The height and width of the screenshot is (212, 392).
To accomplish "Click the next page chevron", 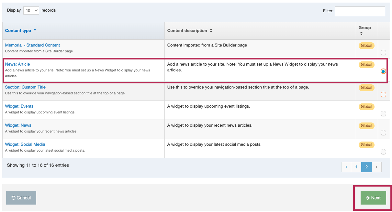I will click(x=376, y=167).
